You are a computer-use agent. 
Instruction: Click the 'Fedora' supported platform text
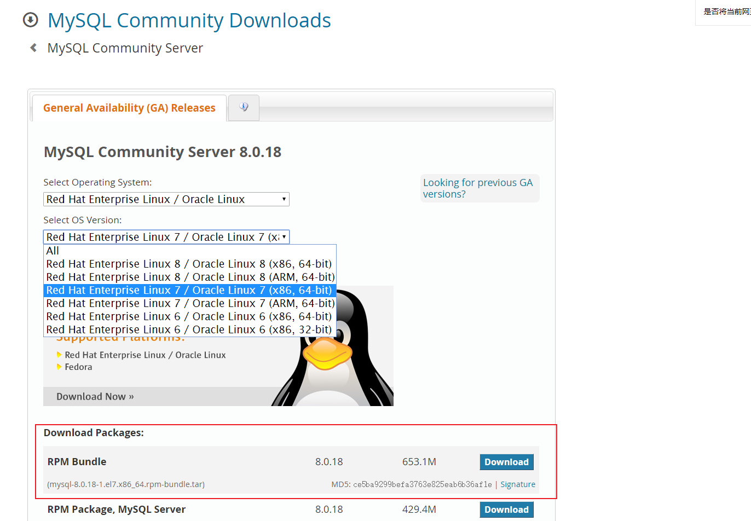78,367
